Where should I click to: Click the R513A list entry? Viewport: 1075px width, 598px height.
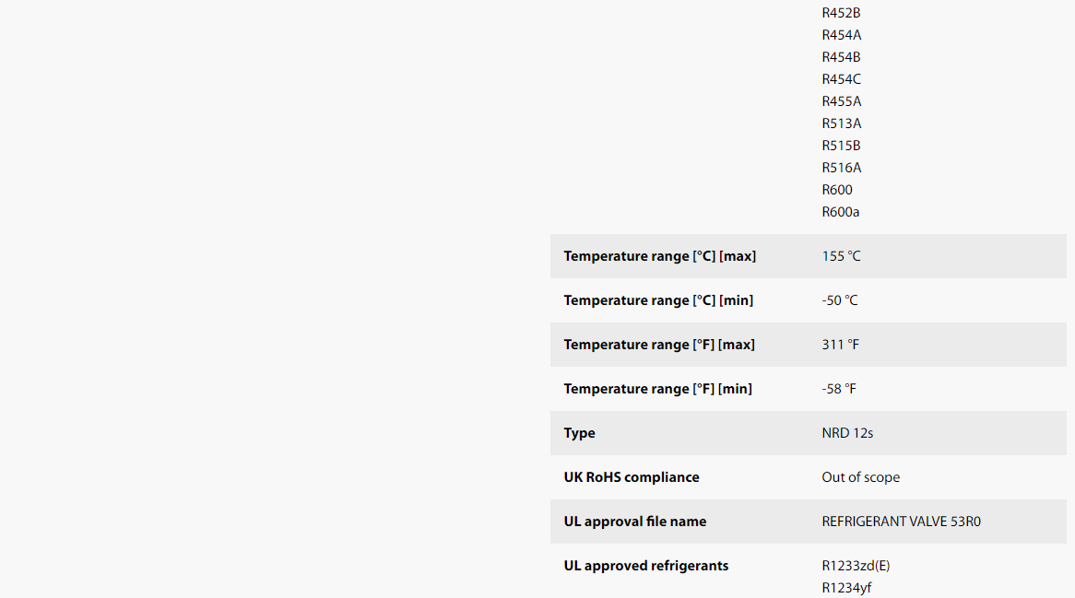point(841,123)
